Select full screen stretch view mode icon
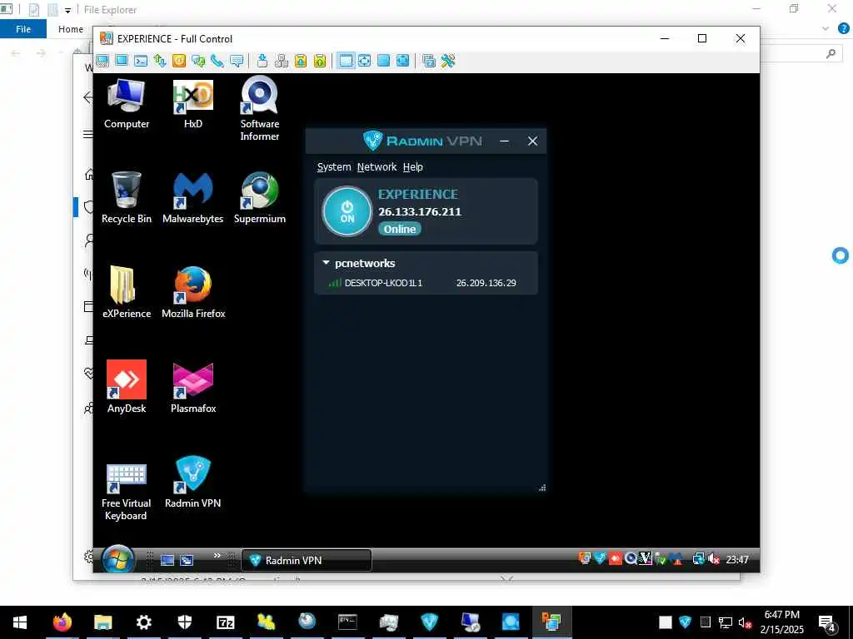The height and width of the screenshot is (639, 853). (x=402, y=61)
